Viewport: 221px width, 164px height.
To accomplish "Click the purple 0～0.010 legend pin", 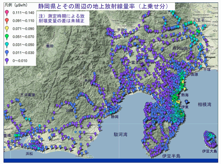I will (7, 61).
